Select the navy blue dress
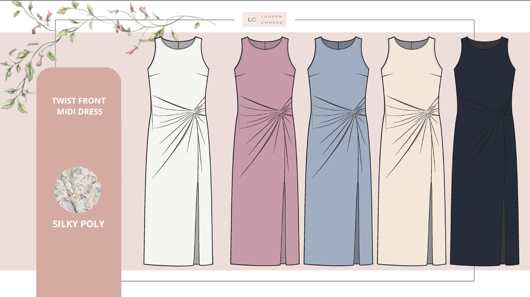 point(485,151)
